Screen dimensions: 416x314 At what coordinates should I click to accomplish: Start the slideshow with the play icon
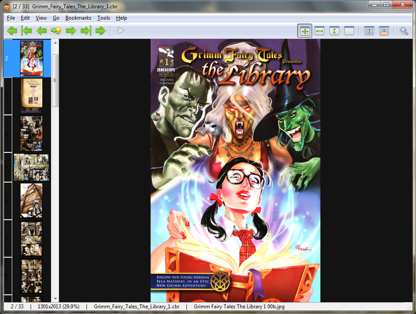coord(121,31)
